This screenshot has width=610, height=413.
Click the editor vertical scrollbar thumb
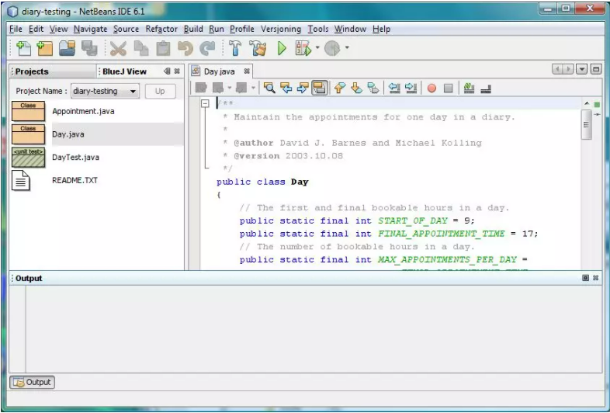pos(586,124)
